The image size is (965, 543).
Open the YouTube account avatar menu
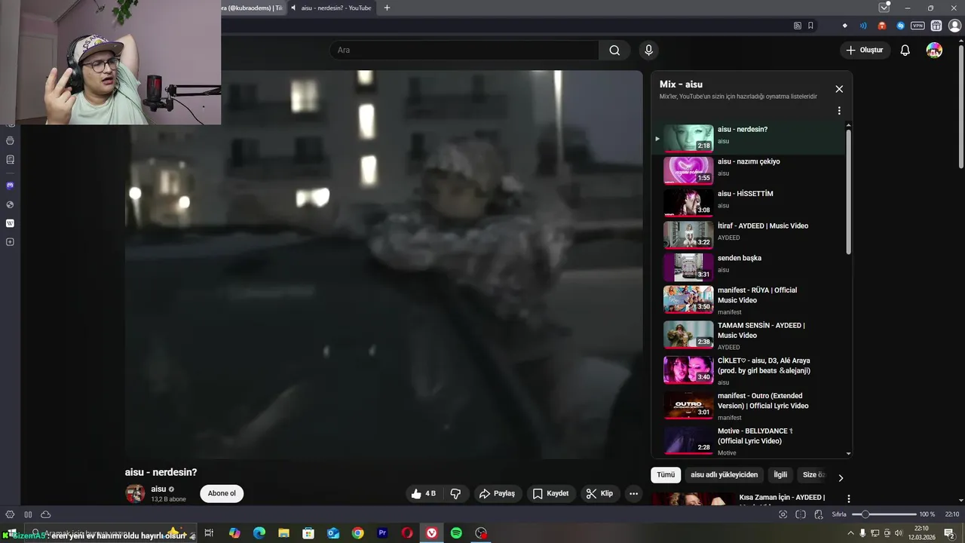(x=934, y=51)
